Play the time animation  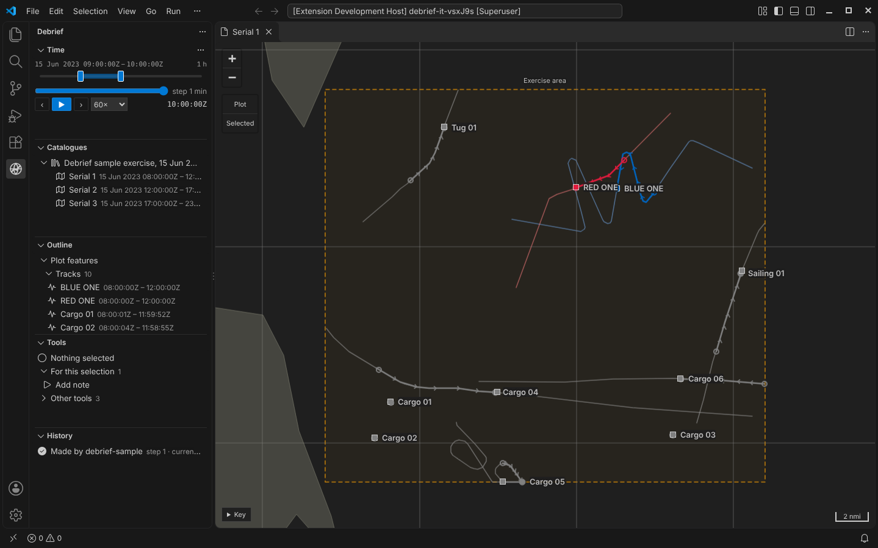[62, 104]
